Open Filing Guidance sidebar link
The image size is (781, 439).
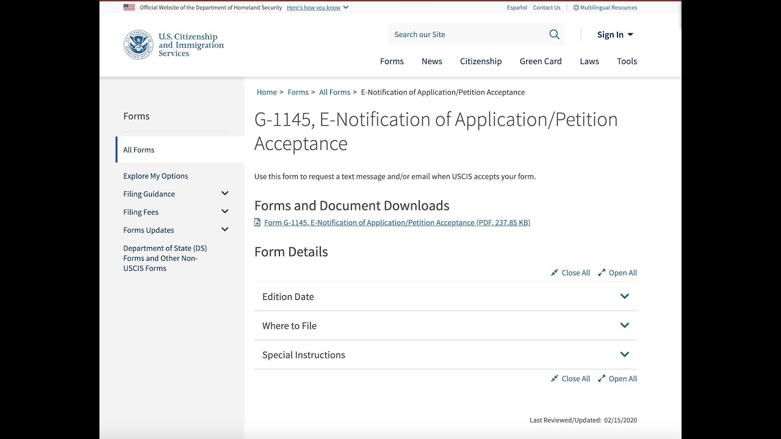pos(149,194)
